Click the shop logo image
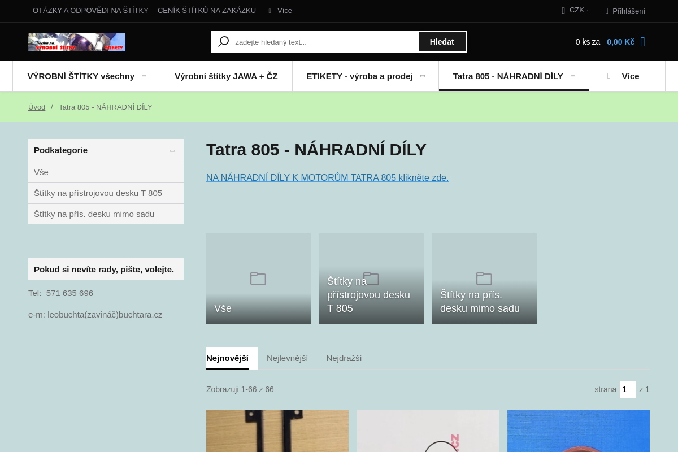Viewport: 678px width, 452px height. 77,42
